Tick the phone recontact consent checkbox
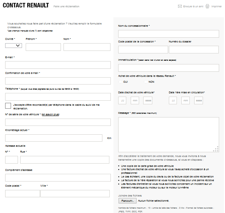The height and width of the screenshot is (213, 225). (x=8, y=106)
